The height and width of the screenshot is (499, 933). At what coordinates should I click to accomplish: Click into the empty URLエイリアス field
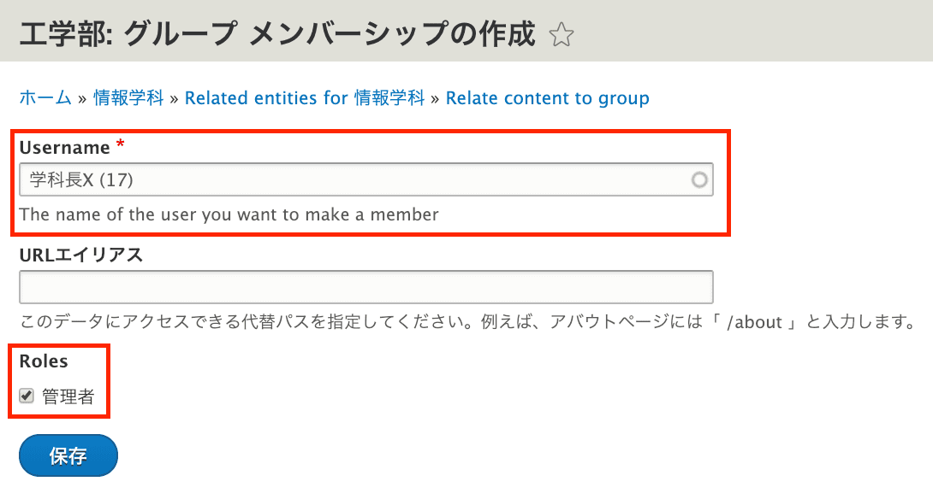(x=366, y=287)
